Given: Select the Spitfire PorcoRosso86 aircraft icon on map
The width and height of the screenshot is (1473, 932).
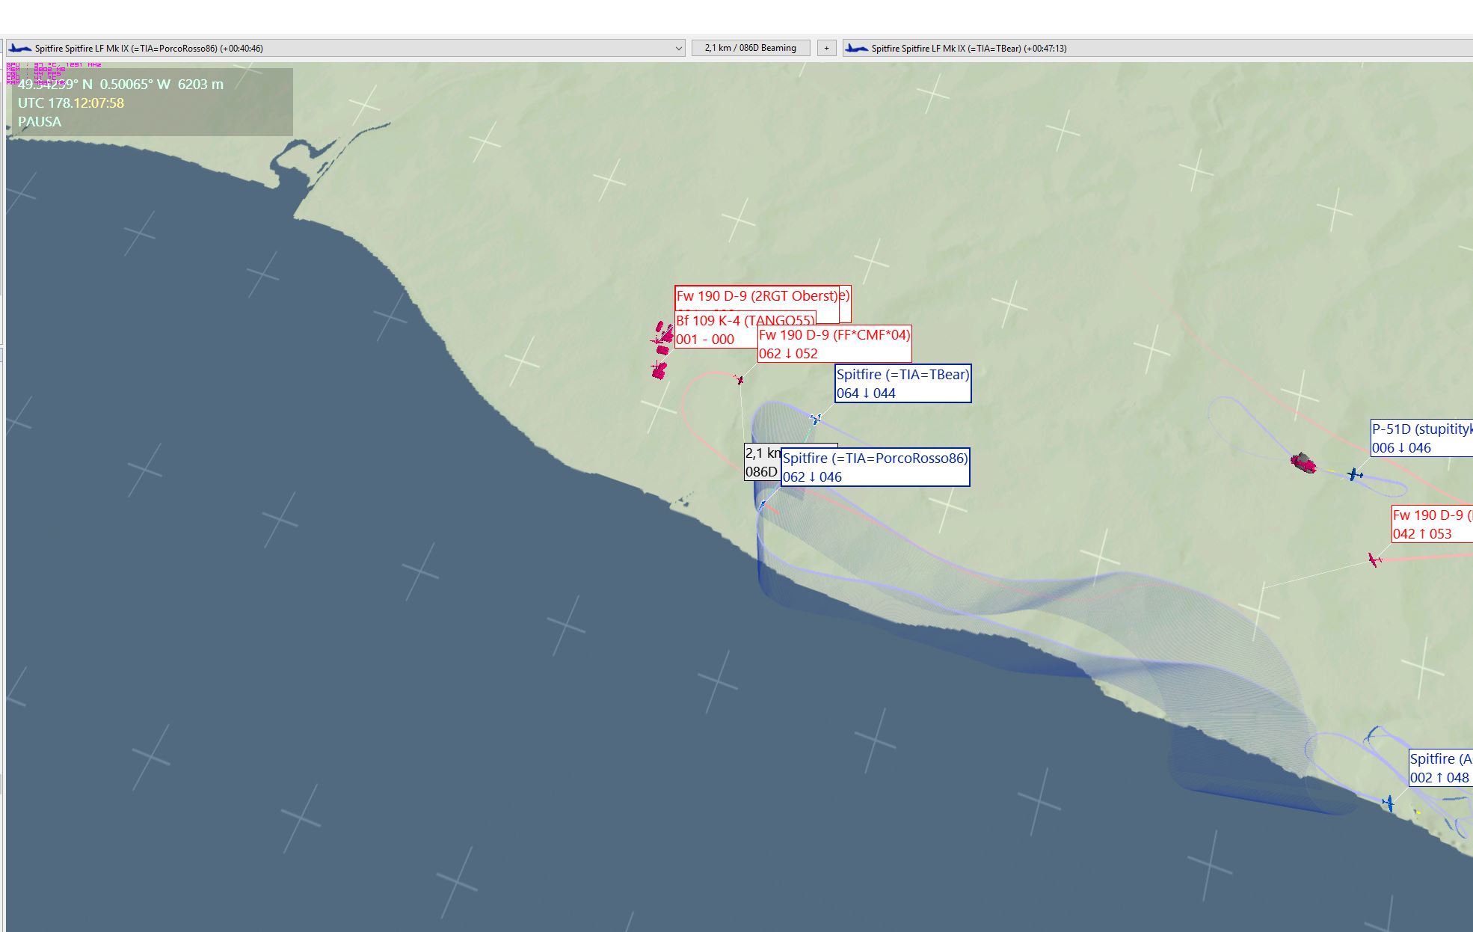Looking at the screenshot, I should click(x=763, y=505).
